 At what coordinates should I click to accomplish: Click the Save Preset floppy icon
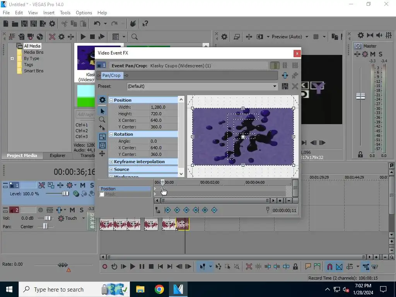click(x=285, y=86)
